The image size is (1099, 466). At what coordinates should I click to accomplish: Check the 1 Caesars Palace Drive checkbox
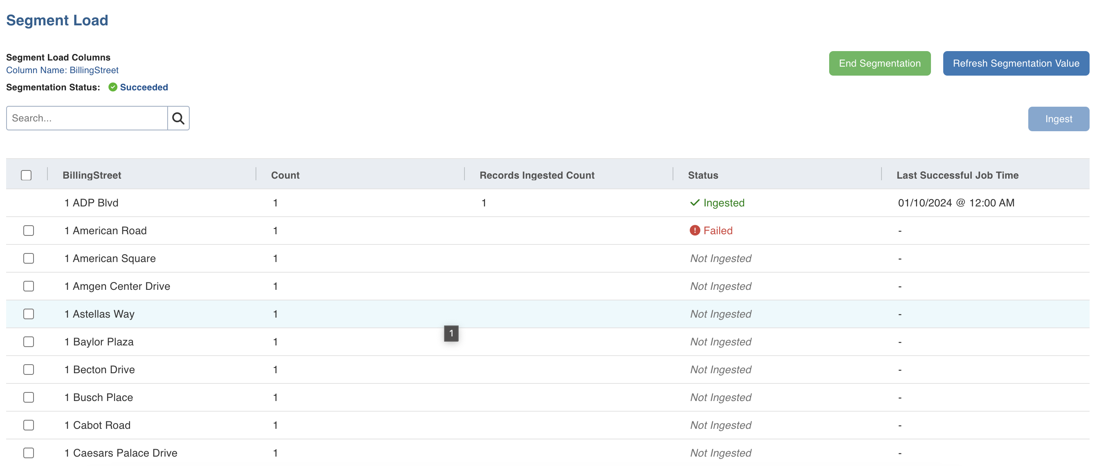point(29,453)
